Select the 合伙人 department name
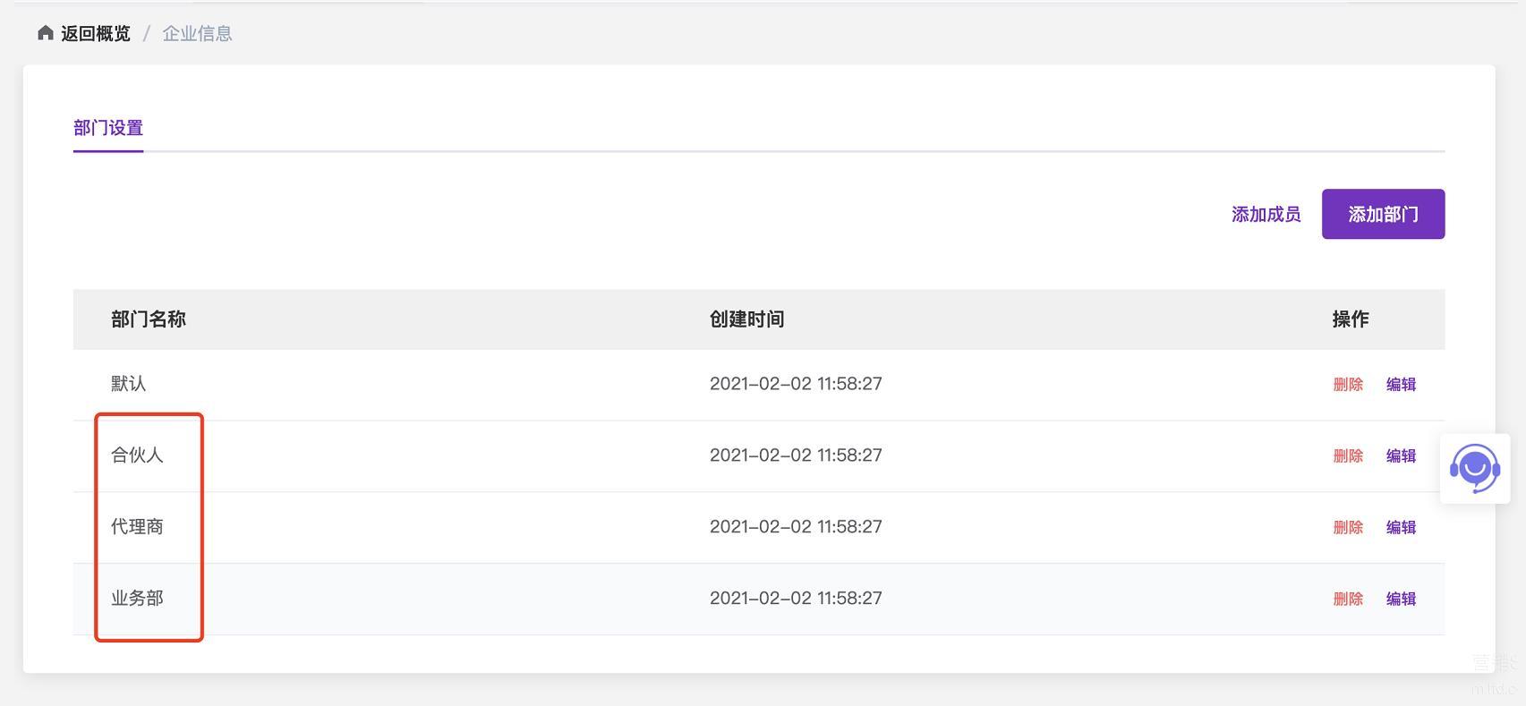1526x706 pixels. [x=137, y=455]
